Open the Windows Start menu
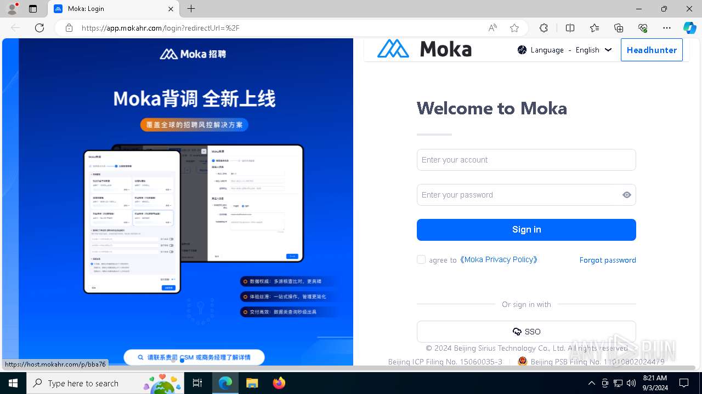This screenshot has height=394, width=702. pos(13,383)
